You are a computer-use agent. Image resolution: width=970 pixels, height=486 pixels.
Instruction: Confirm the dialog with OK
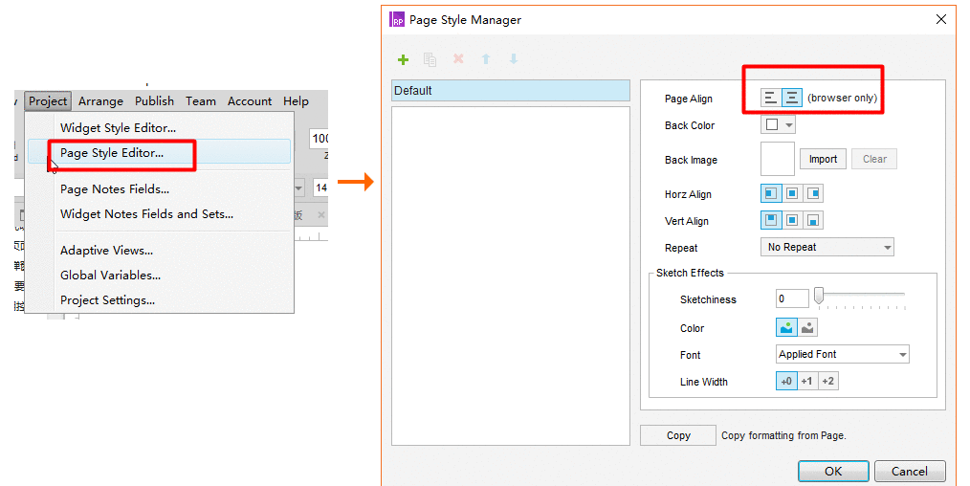click(833, 471)
